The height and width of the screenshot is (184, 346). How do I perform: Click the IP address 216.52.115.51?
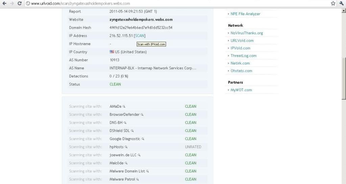121,36
